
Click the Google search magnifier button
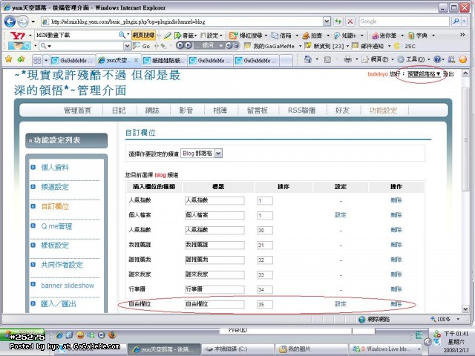[456, 22]
